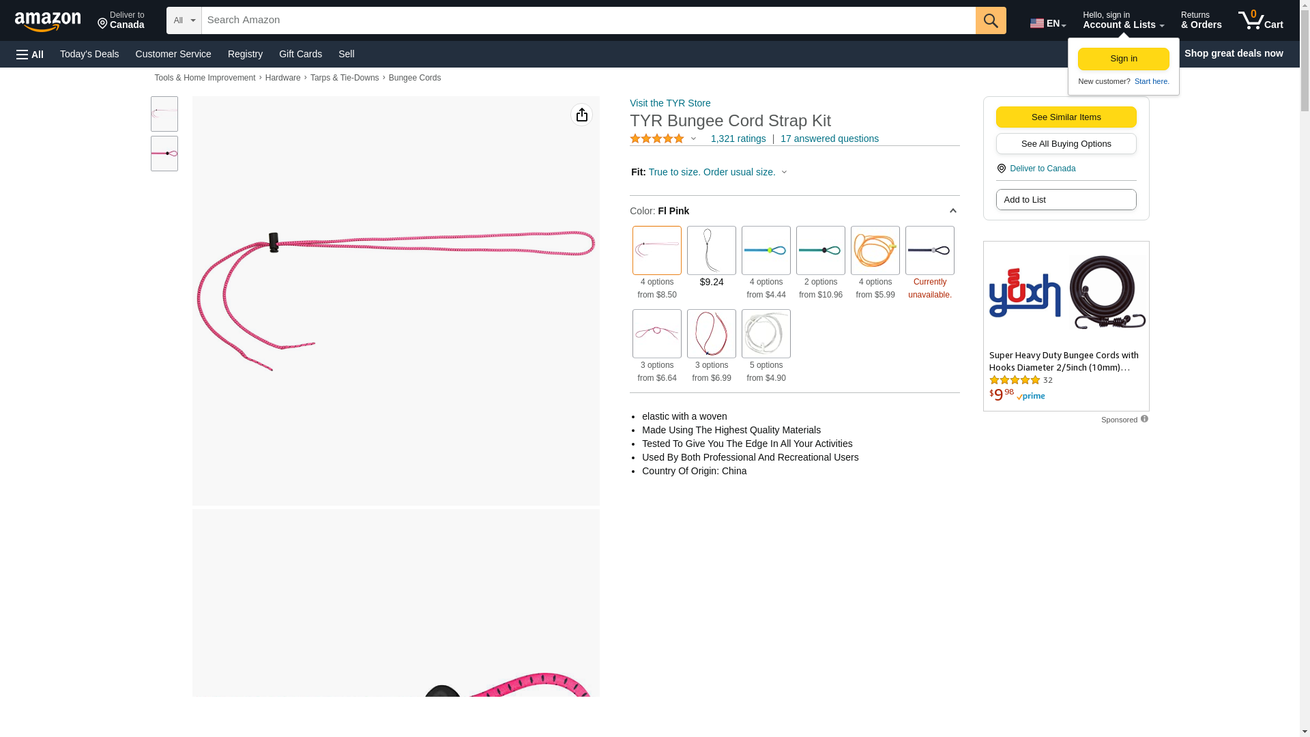Click the See Similar Items button

(x=1066, y=117)
